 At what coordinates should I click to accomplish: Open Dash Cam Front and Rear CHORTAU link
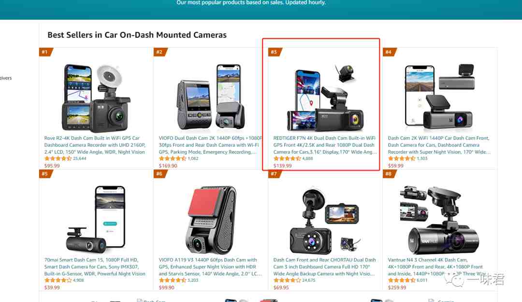click(325, 267)
